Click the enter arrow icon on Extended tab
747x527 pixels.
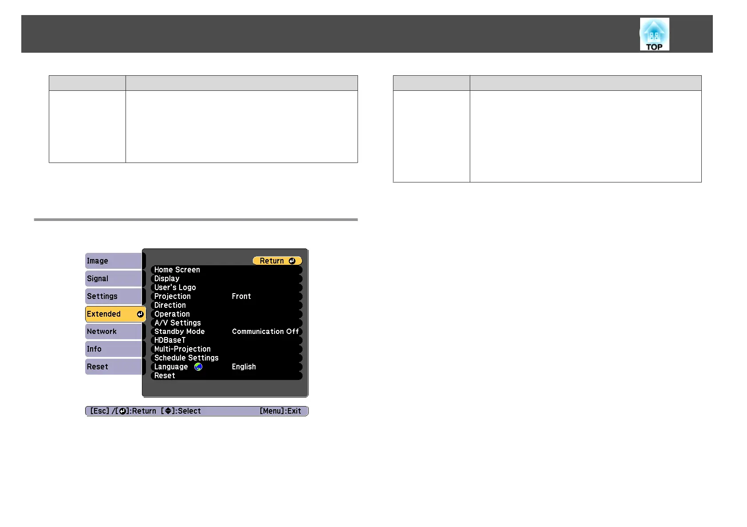140,314
